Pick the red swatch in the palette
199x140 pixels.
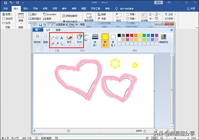coord(132,35)
